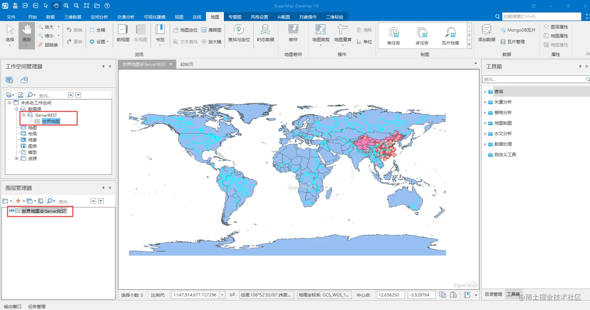Expand the 地图裁剪 dropdown
The width and height of the screenshot is (590, 310).
pyautogui.click(x=321, y=45)
